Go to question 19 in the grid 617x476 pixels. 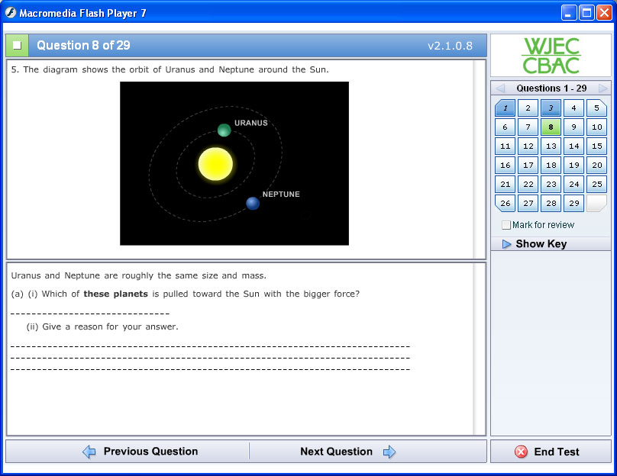click(x=573, y=165)
